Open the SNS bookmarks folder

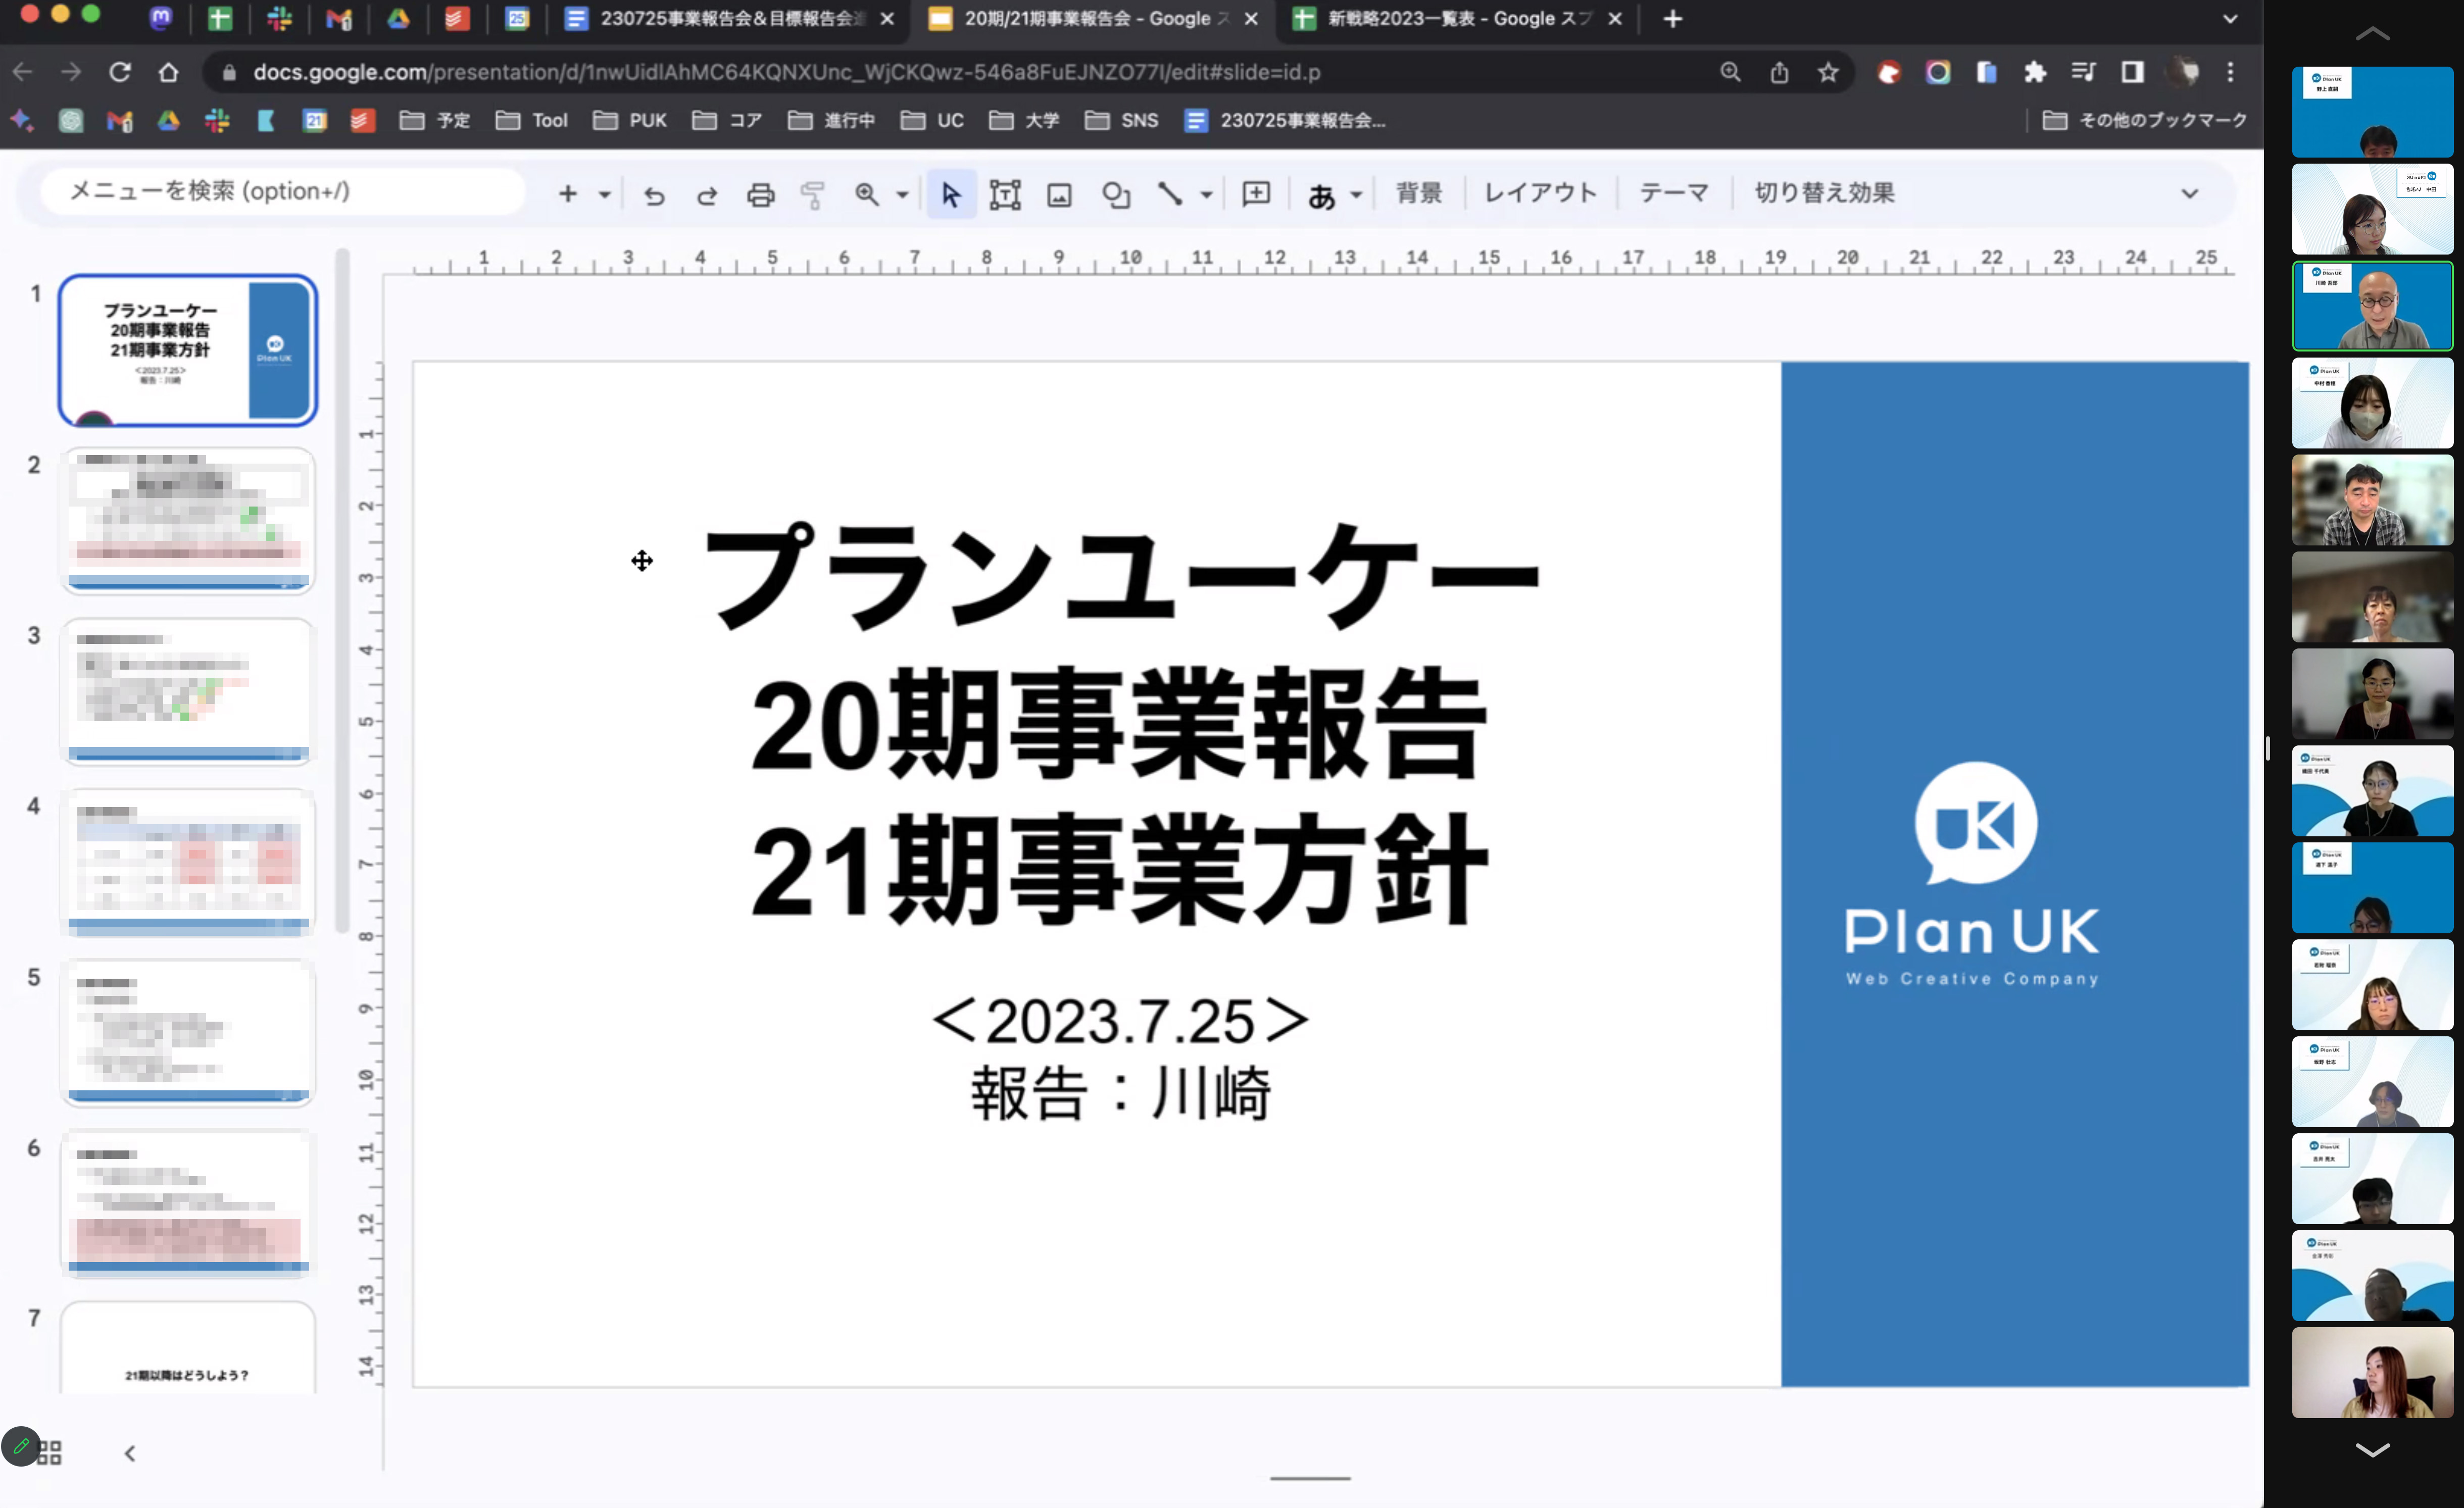click(1122, 121)
